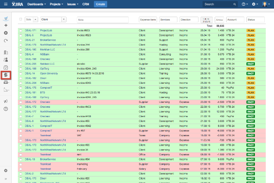The height and width of the screenshot is (183, 274).
Task: Open the Sale type dropdown arrow
Action: pyautogui.click(x=35, y=20)
